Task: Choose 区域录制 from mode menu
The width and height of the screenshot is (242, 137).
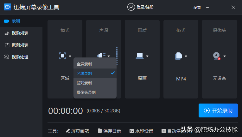Action: tap(95, 73)
